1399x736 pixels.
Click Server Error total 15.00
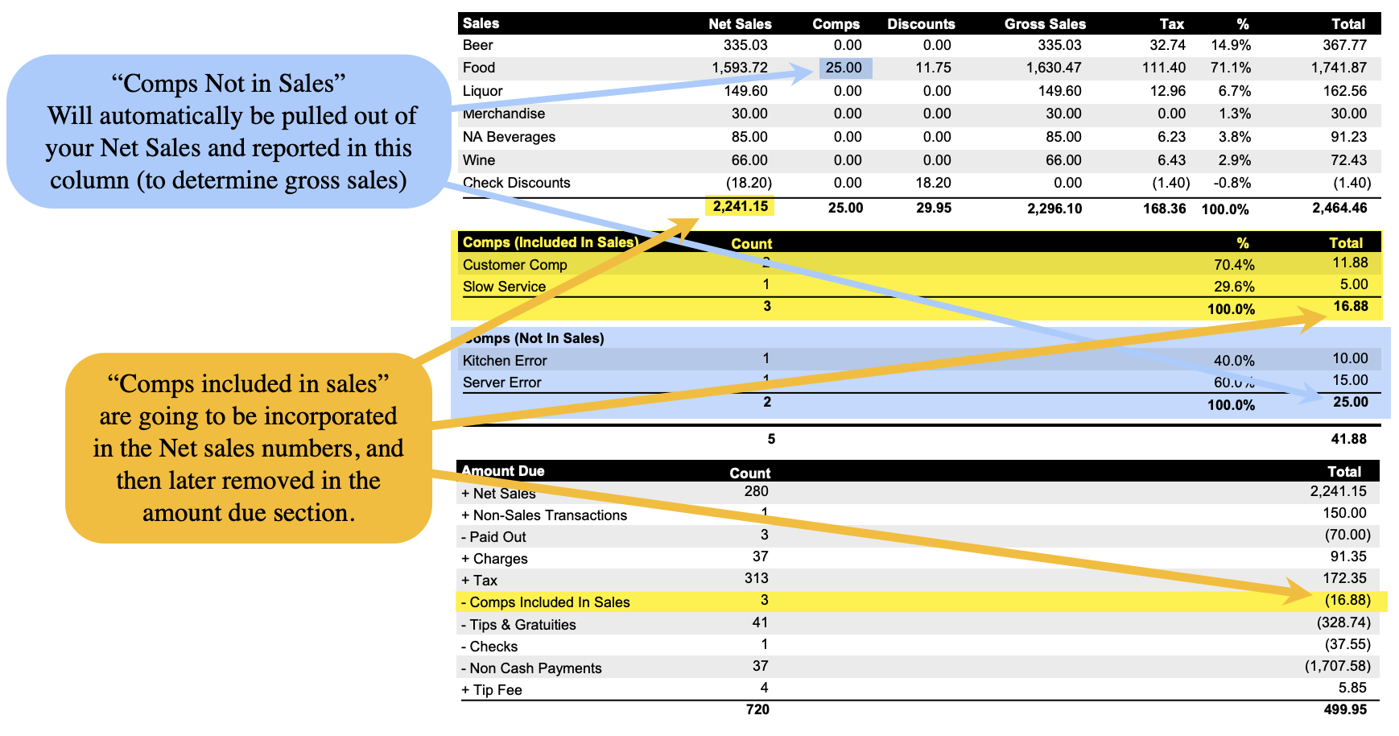(1350, 380)
